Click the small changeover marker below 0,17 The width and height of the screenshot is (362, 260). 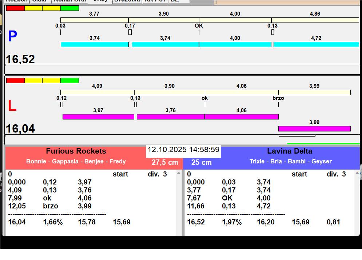(130, 32)
